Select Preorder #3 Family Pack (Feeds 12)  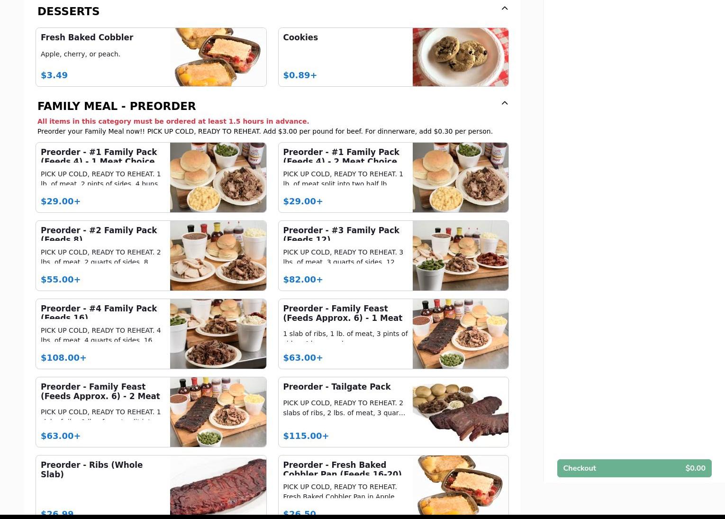click(x=393, y=255)
